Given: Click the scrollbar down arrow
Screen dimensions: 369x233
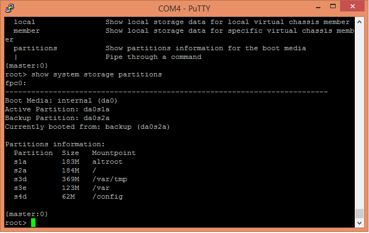Looking at the screenshot, I should click(x=359, y=223).
